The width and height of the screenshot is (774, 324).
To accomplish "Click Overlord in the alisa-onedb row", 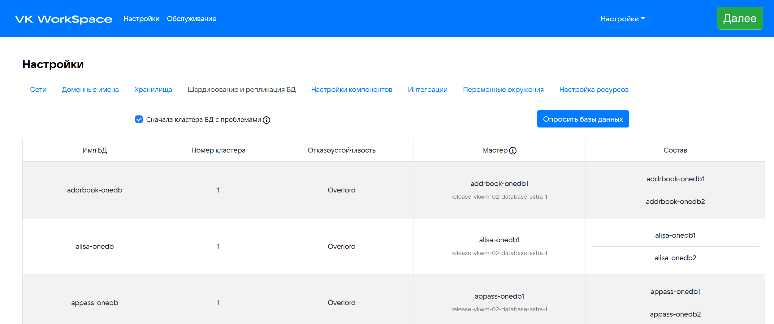I will click(341, 246).
